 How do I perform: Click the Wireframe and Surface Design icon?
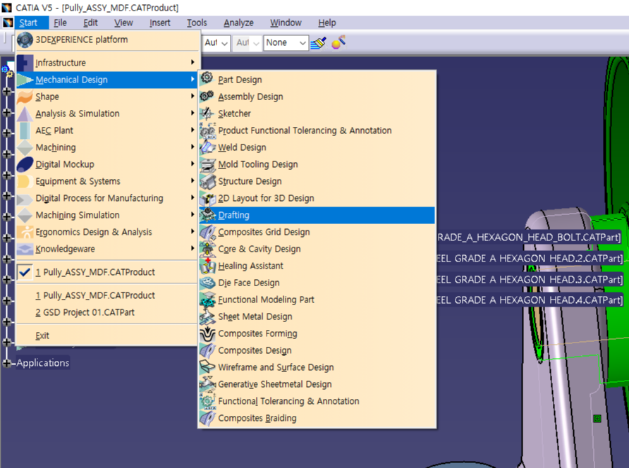click(x=207, y=367)
